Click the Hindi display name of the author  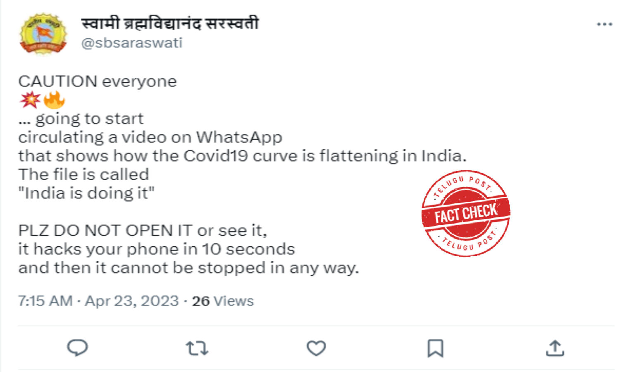click(x=170, y=23)
